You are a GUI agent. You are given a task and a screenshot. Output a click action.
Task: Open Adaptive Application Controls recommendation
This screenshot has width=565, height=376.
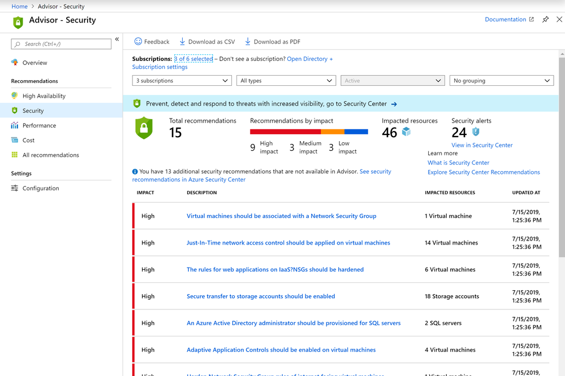point(281,349)
